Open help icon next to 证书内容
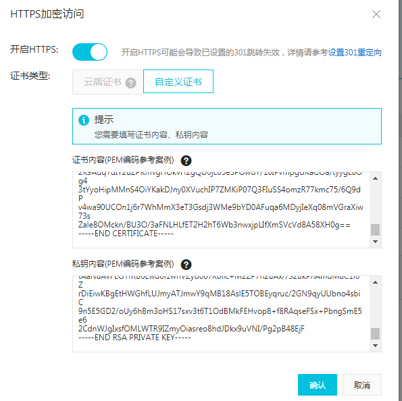This screenshot has height=401, width=402. click(186, 161)
